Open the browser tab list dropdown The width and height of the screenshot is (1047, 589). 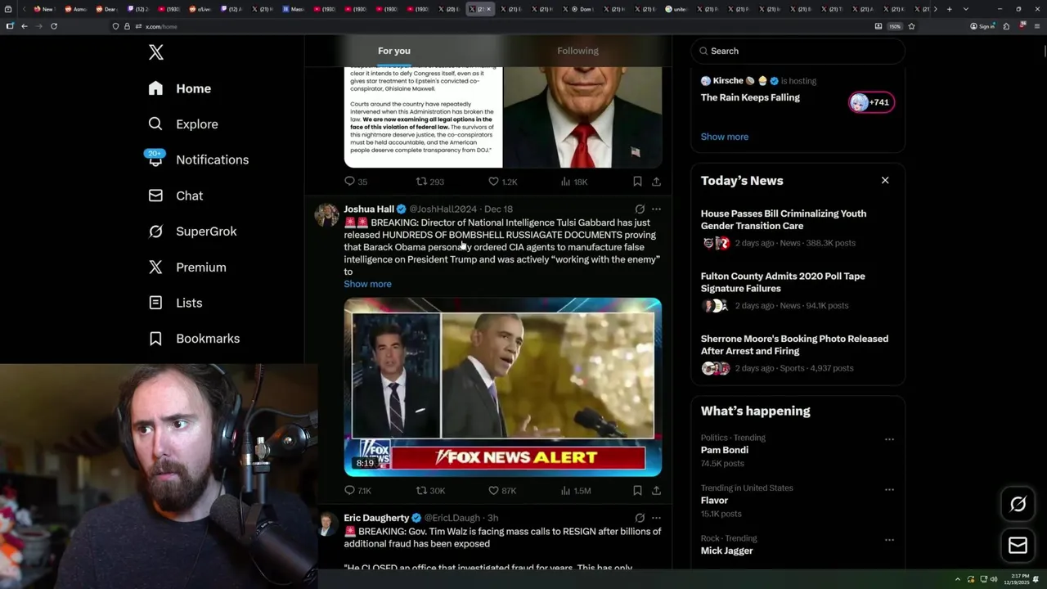(966, 9)
